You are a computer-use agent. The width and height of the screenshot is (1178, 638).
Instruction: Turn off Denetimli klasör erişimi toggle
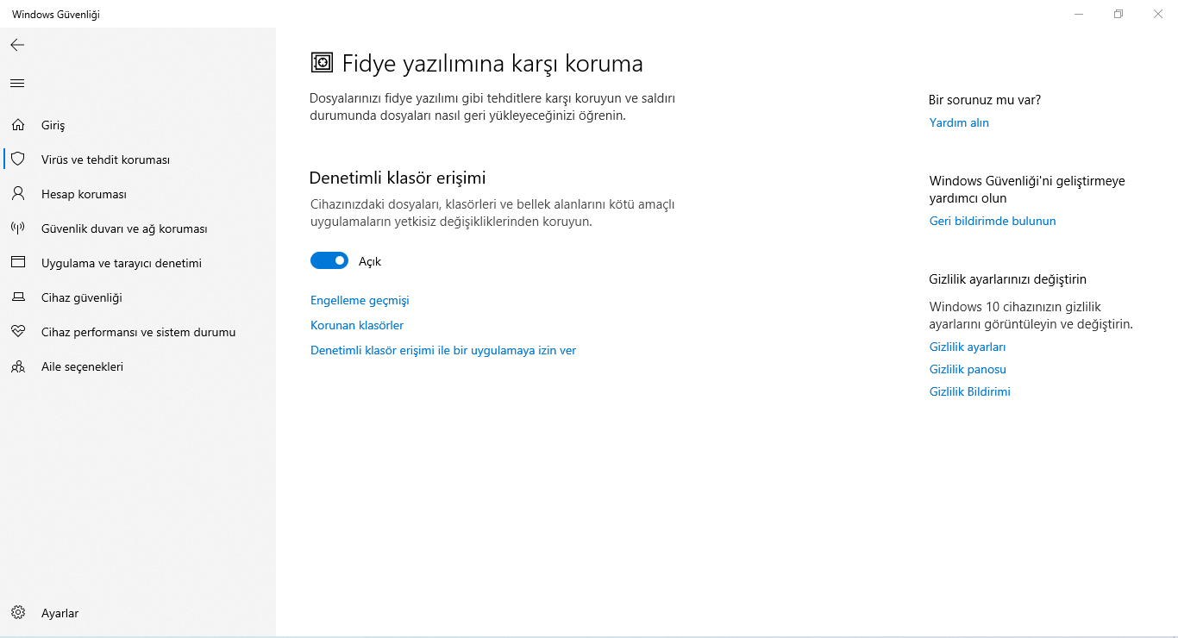(329, 260)
